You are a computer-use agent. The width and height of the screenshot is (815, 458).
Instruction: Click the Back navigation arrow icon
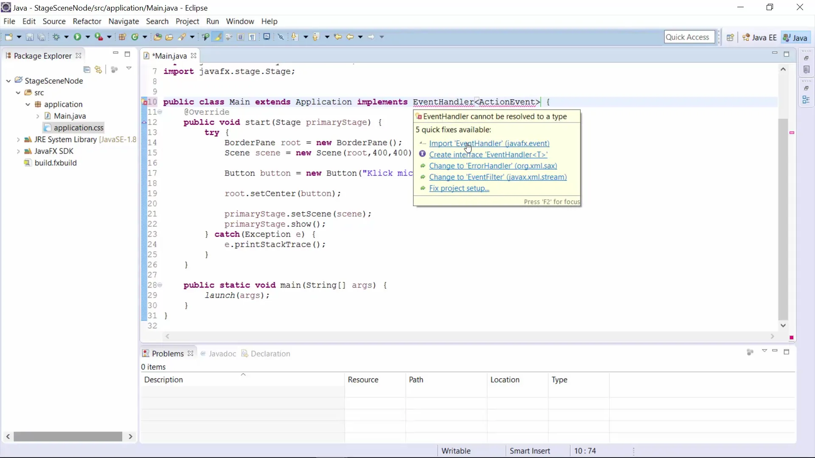350,37
